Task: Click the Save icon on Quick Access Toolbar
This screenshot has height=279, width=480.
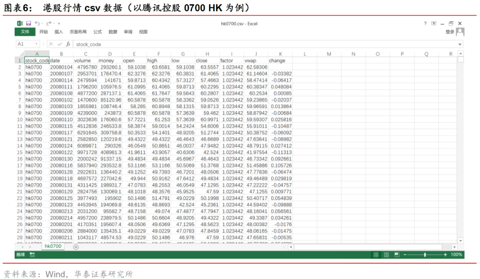Action: [28, 23]
